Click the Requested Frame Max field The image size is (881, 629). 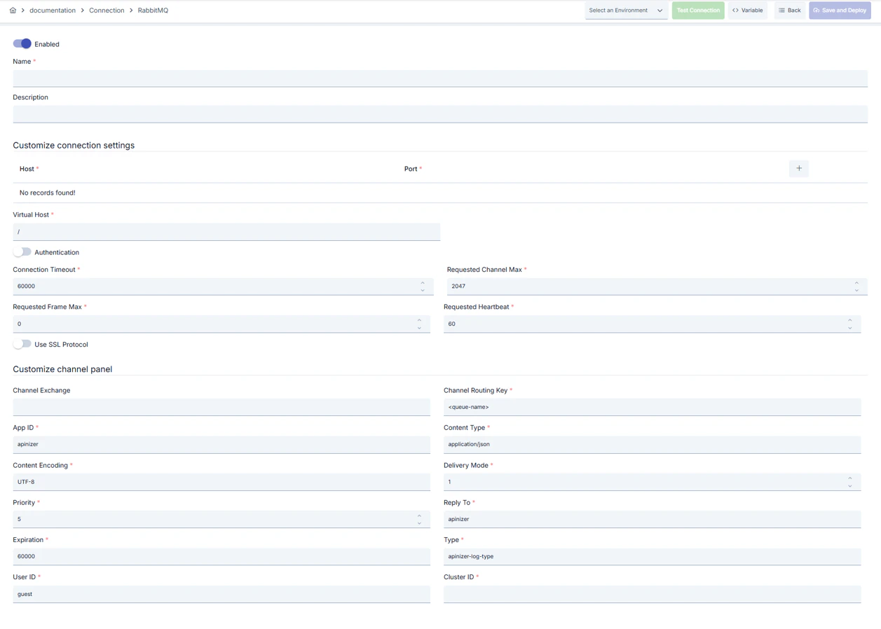pyautogui.click(x=221, y=324)
